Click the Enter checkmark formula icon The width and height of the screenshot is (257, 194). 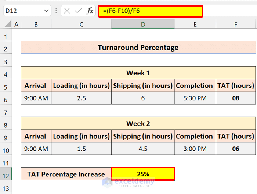[78, 11]
